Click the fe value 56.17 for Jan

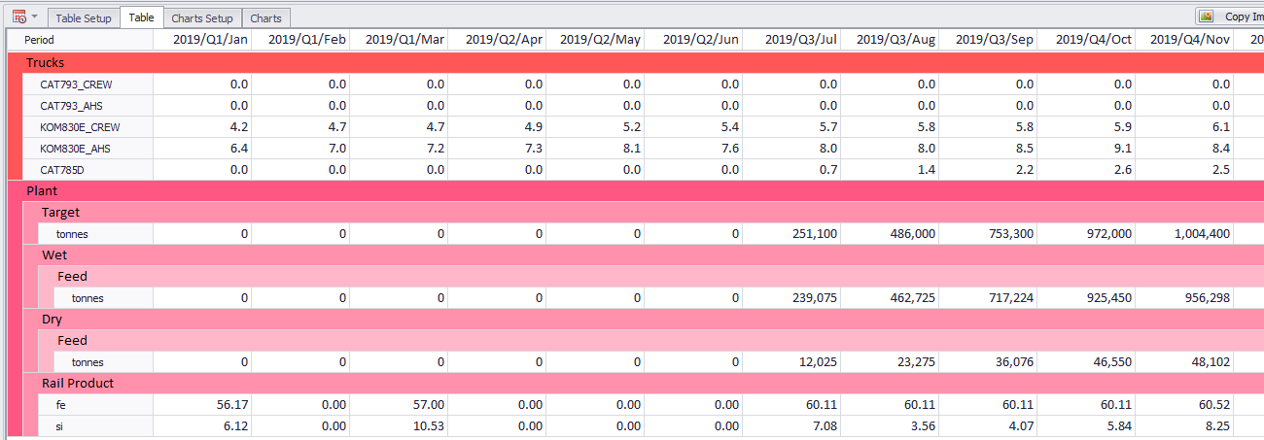point(202,404)
